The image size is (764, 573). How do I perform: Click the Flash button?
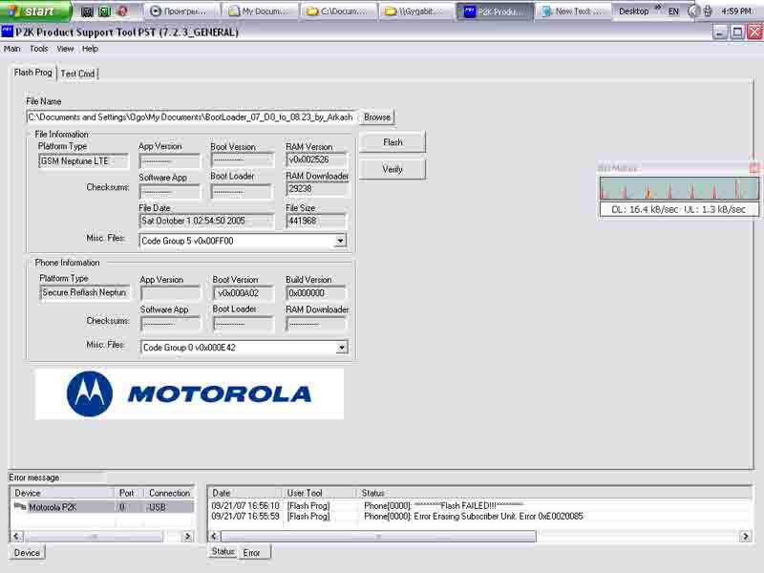[393, 142]
